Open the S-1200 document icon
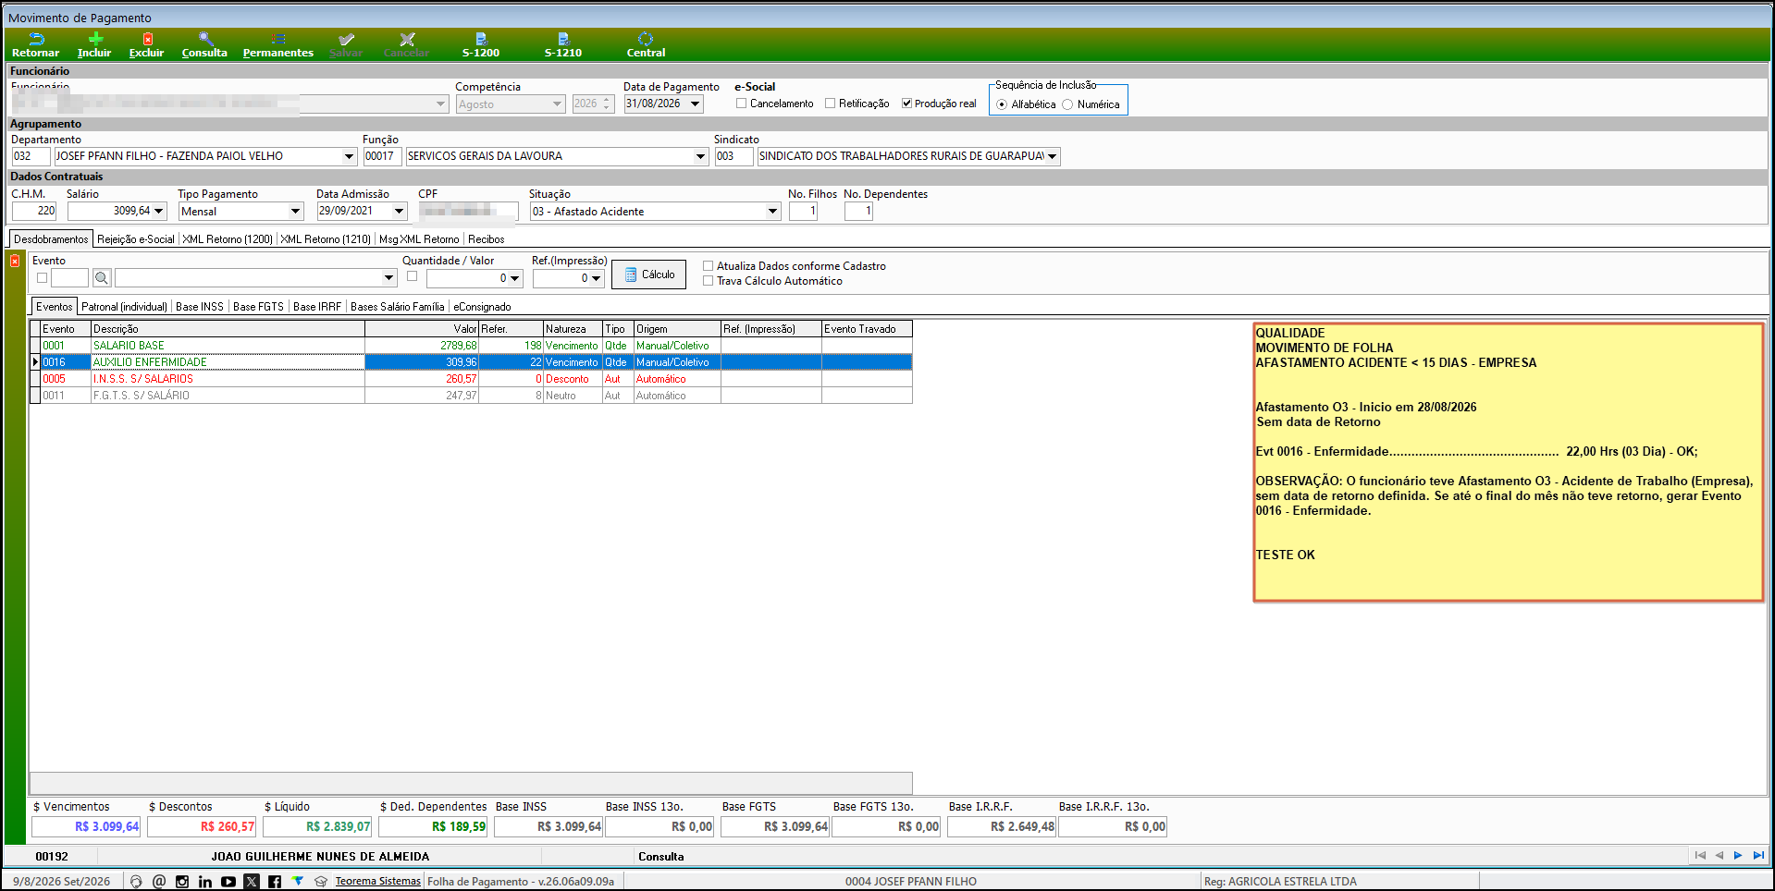This screenshot has height=891, width=1775. coord(481,39)
